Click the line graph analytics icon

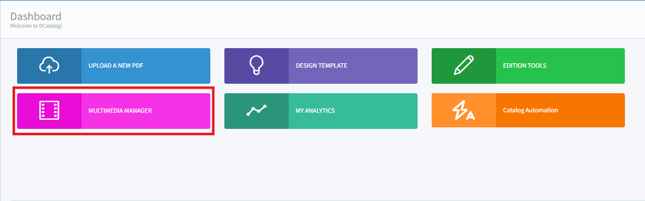pos(257,111)
